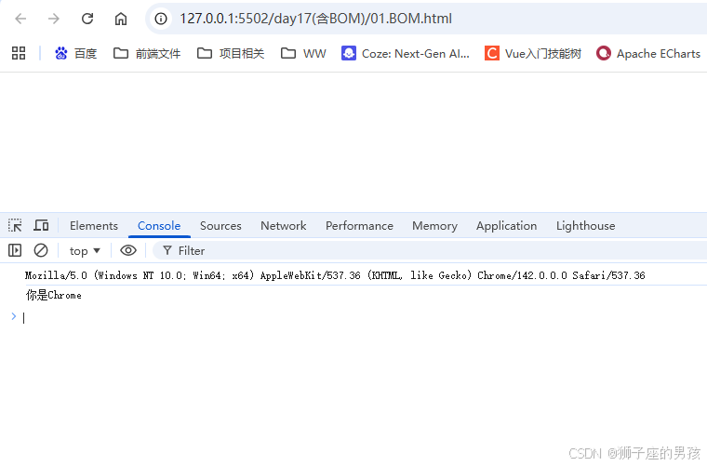Open the 前端文件 bookmark folder
This screenshot has height=466, width=707.
click(x=147, y=54)
